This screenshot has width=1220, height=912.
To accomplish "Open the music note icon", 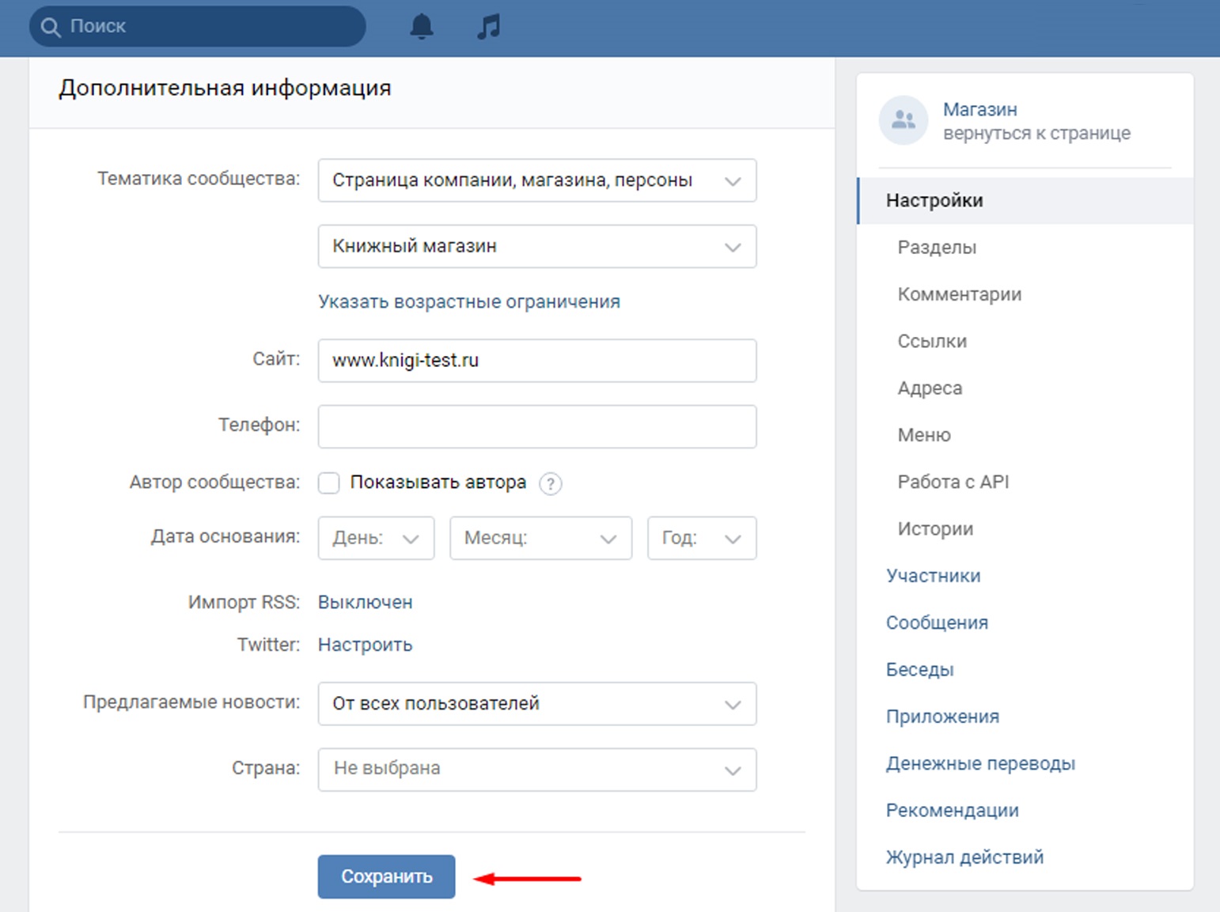I will pos(488,27).
